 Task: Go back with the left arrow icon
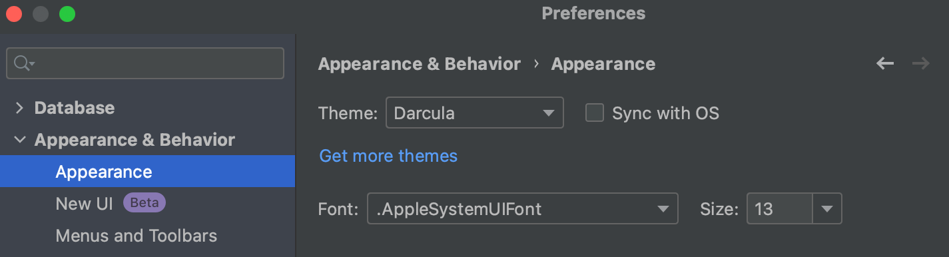(x=885, y=64)
